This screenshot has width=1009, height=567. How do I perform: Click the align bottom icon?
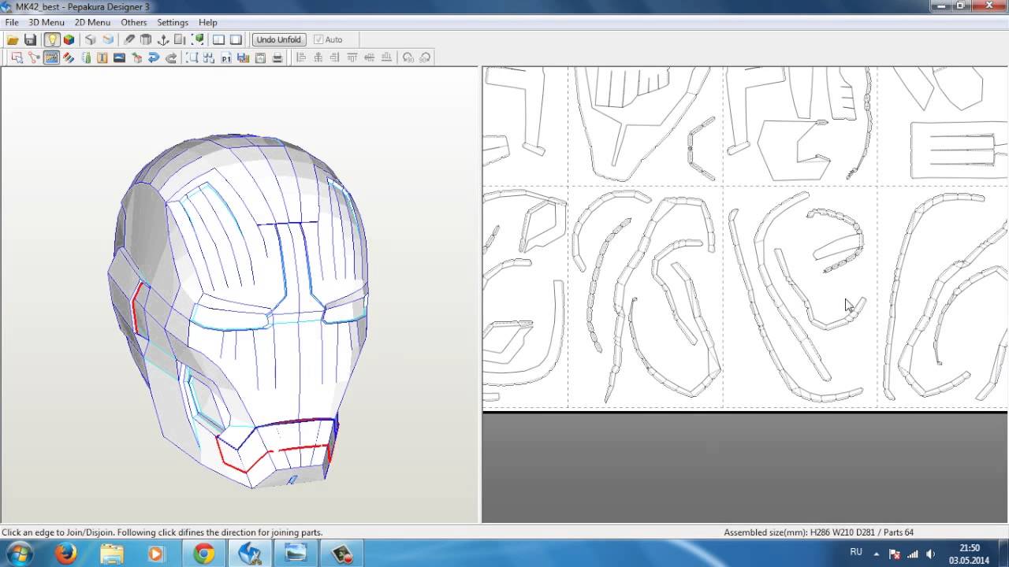[x=386, y=57]
